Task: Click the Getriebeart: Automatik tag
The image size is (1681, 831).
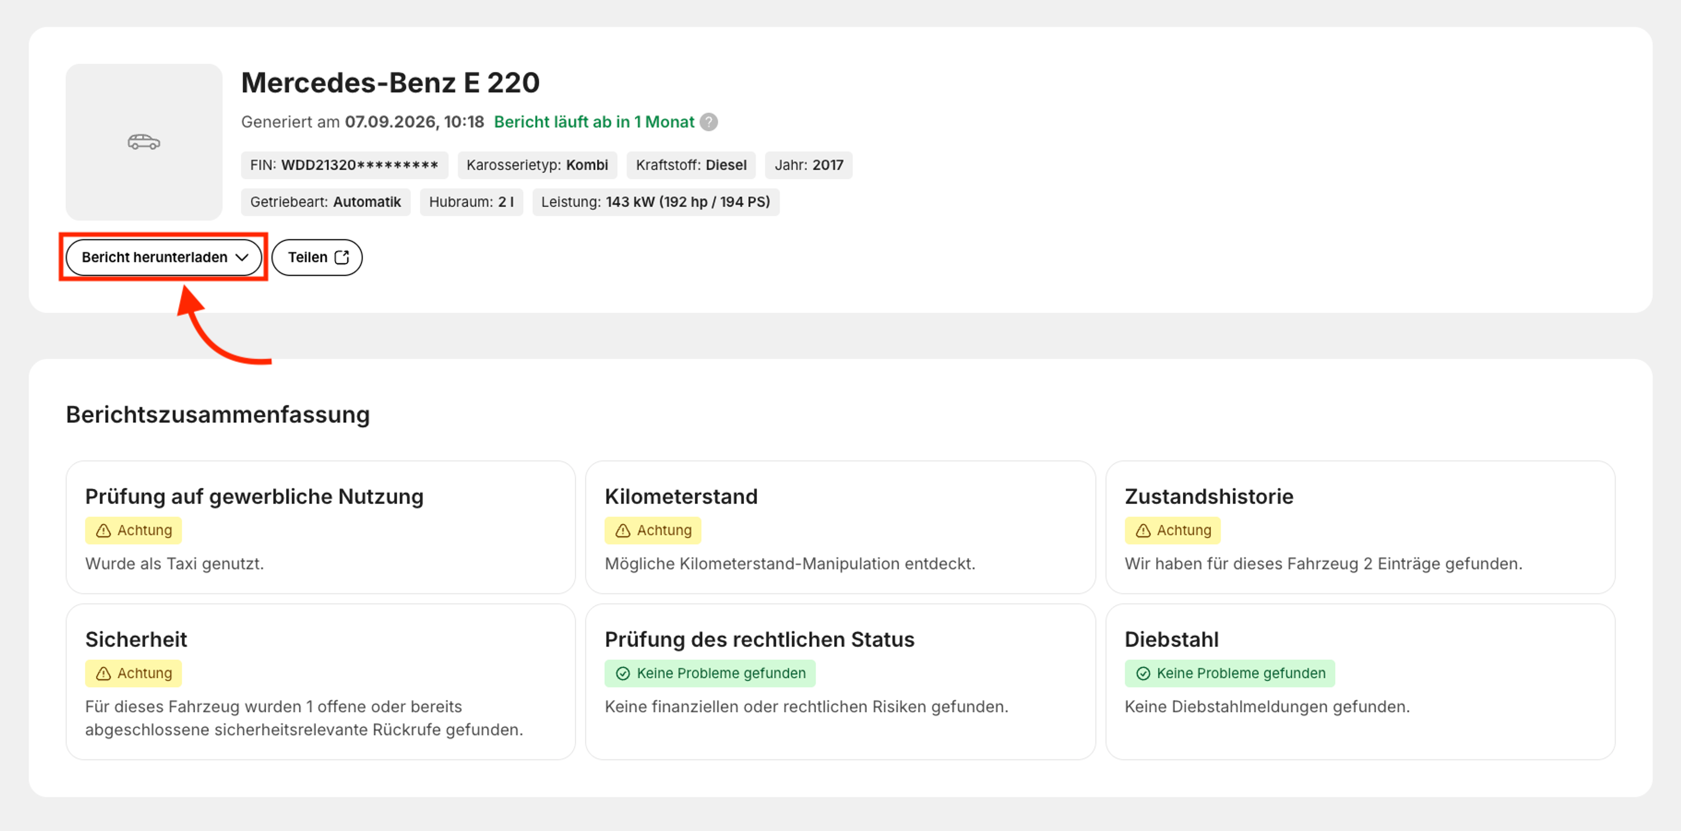Action: point(326,202)
